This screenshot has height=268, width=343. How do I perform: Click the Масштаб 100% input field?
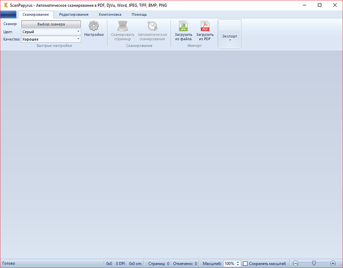coord(229,263)
